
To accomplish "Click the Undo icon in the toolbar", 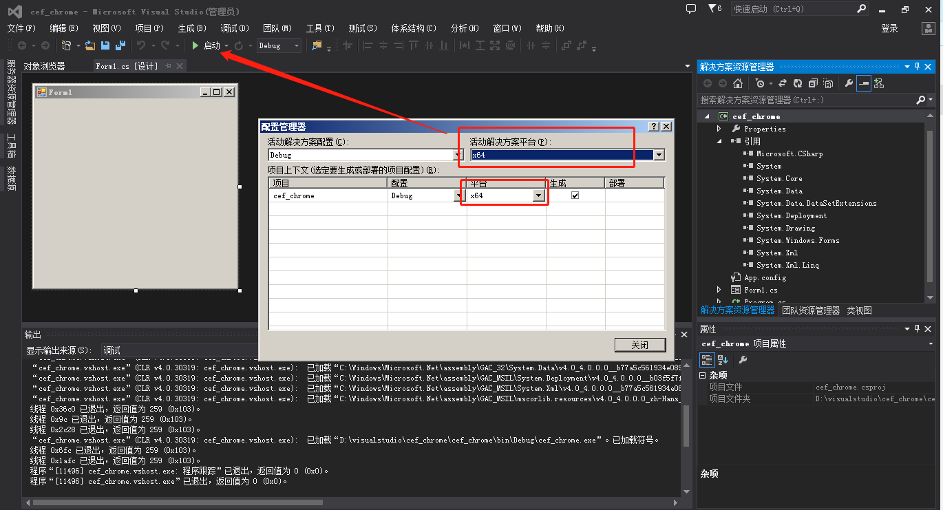I will tap(141, 45).
